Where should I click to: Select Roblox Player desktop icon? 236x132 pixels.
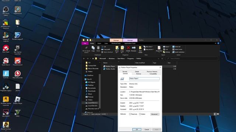18,100
